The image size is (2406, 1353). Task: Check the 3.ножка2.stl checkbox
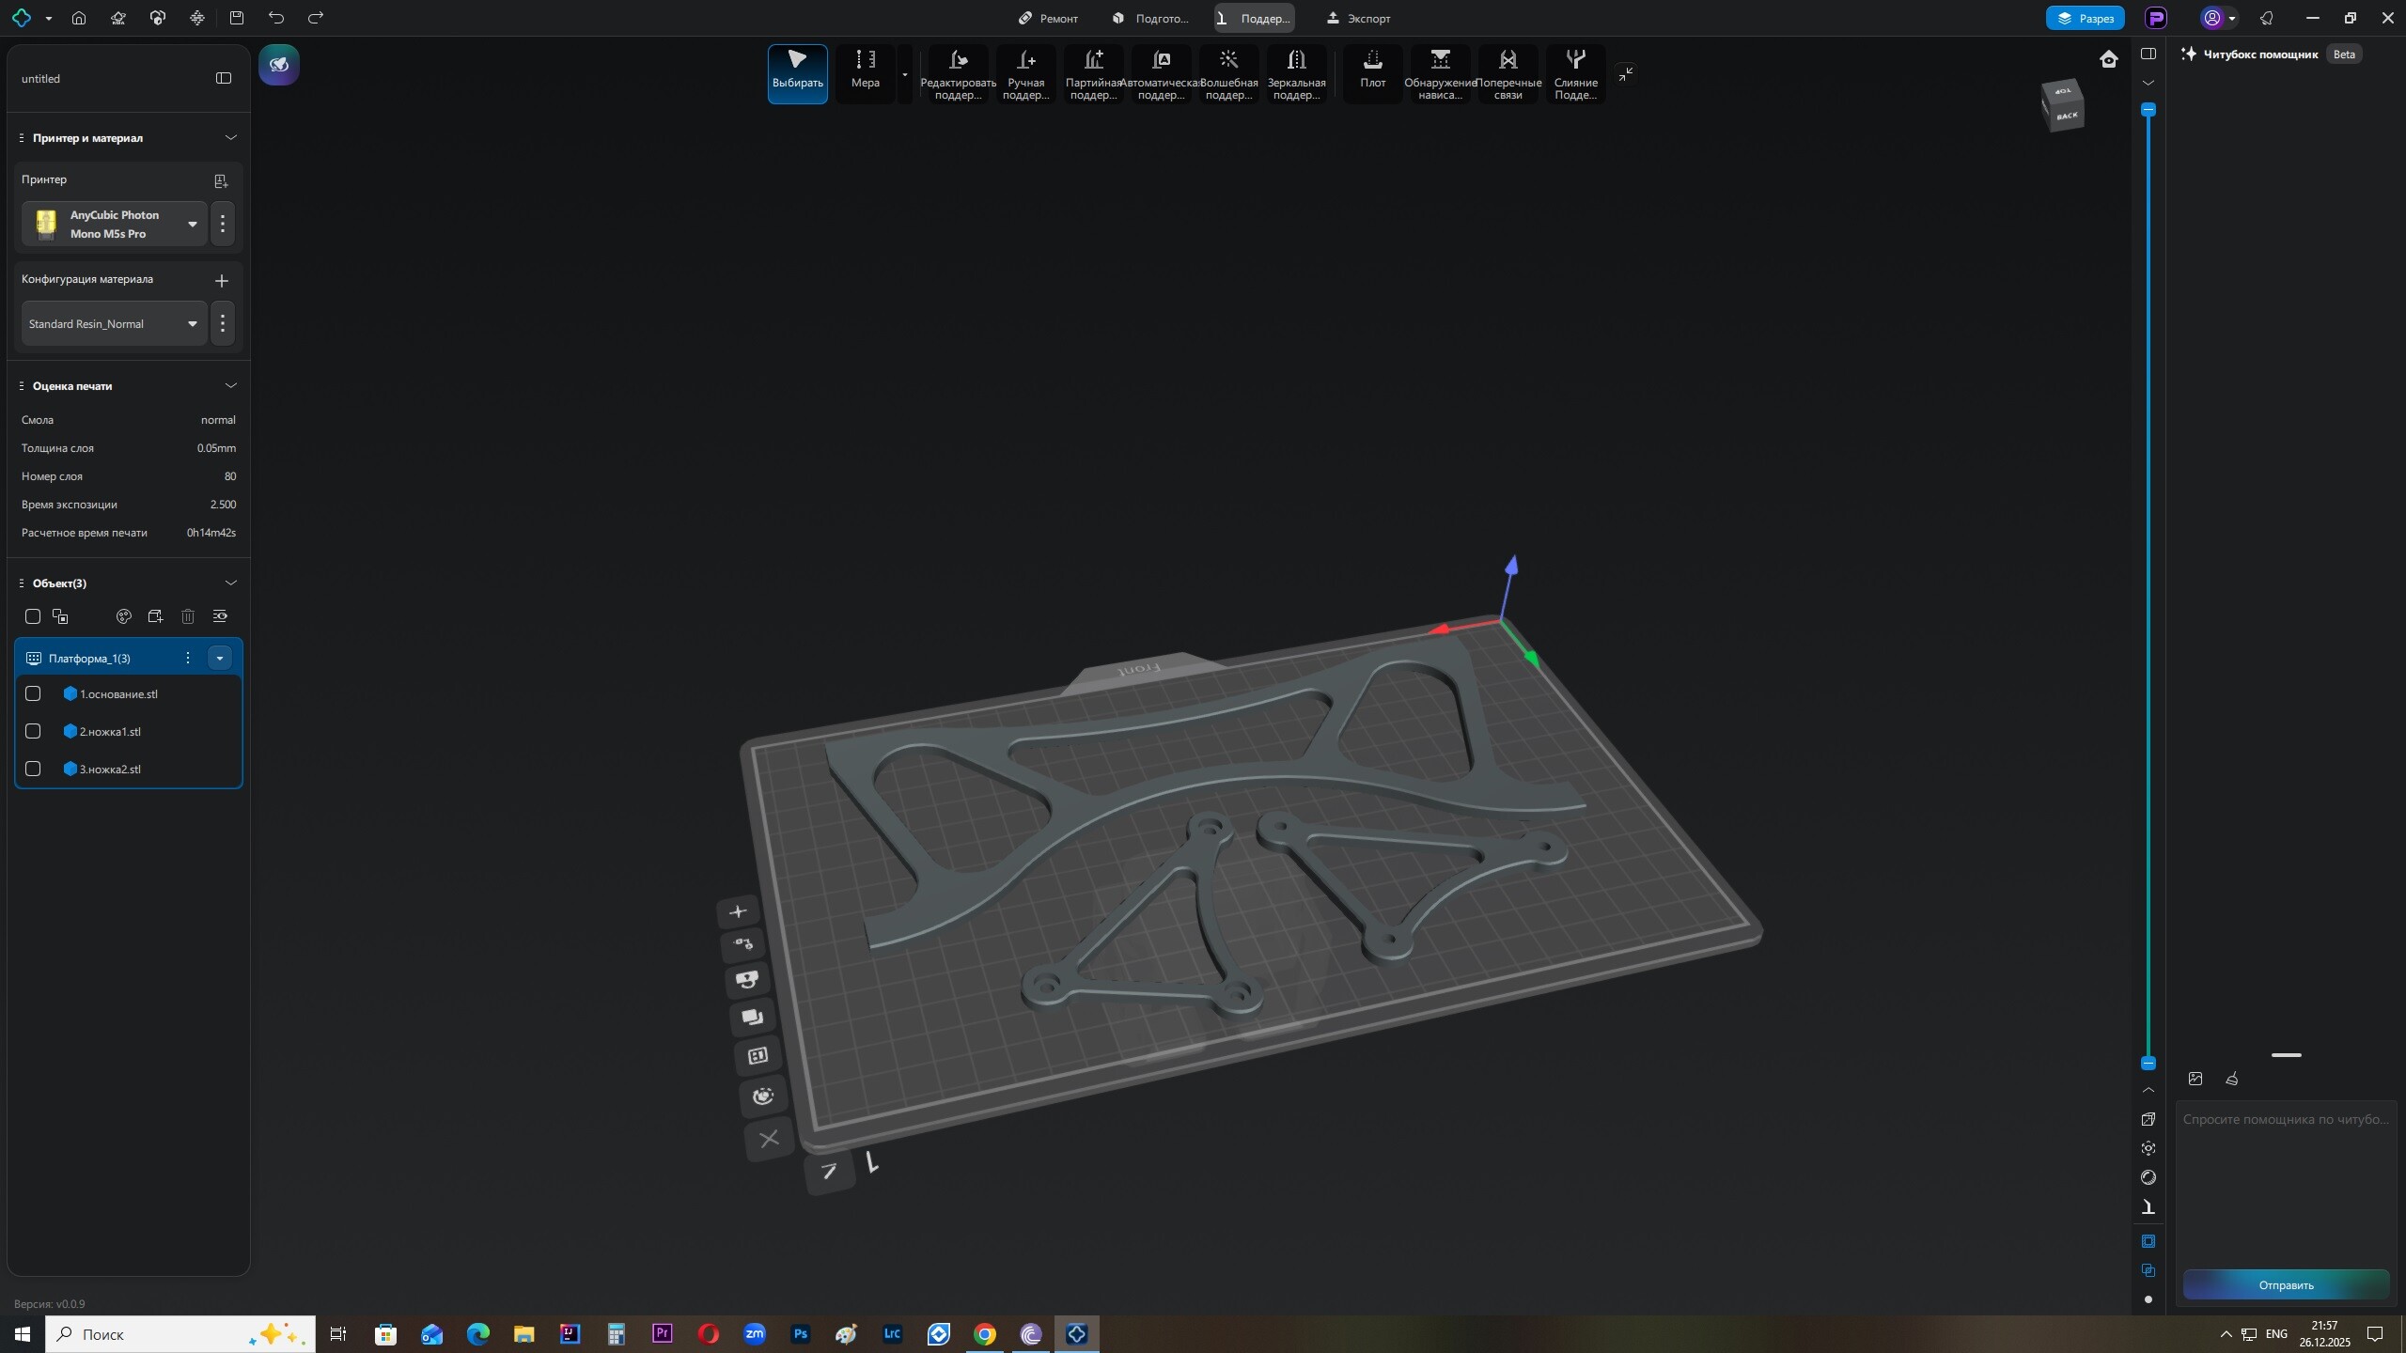33,769
